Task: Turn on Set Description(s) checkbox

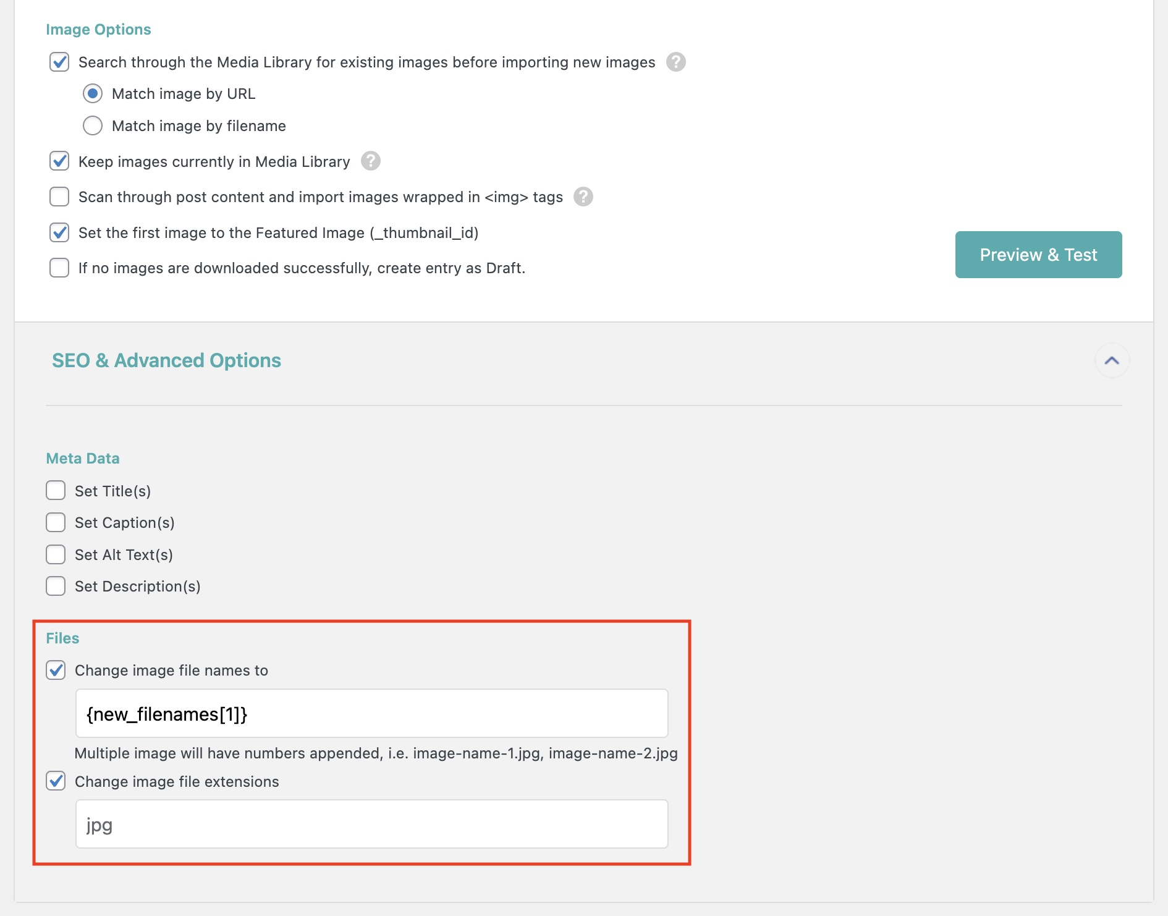Action: pos(56,587)
